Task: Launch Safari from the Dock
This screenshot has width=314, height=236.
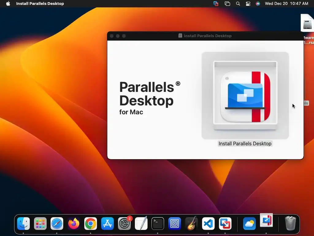Action: point(57,223)
